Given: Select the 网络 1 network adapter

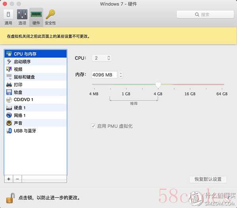Looking at the screenshot, I should 20,115.
